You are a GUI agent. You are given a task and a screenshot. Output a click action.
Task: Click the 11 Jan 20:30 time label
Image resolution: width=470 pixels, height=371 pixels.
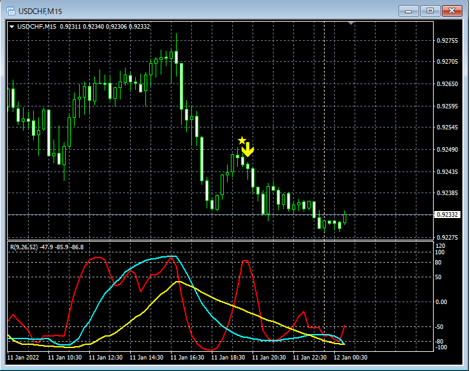[x=268, y=357]
